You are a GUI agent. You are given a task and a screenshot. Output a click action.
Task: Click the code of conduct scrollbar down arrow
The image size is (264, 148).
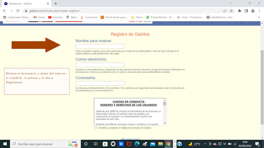165,123
